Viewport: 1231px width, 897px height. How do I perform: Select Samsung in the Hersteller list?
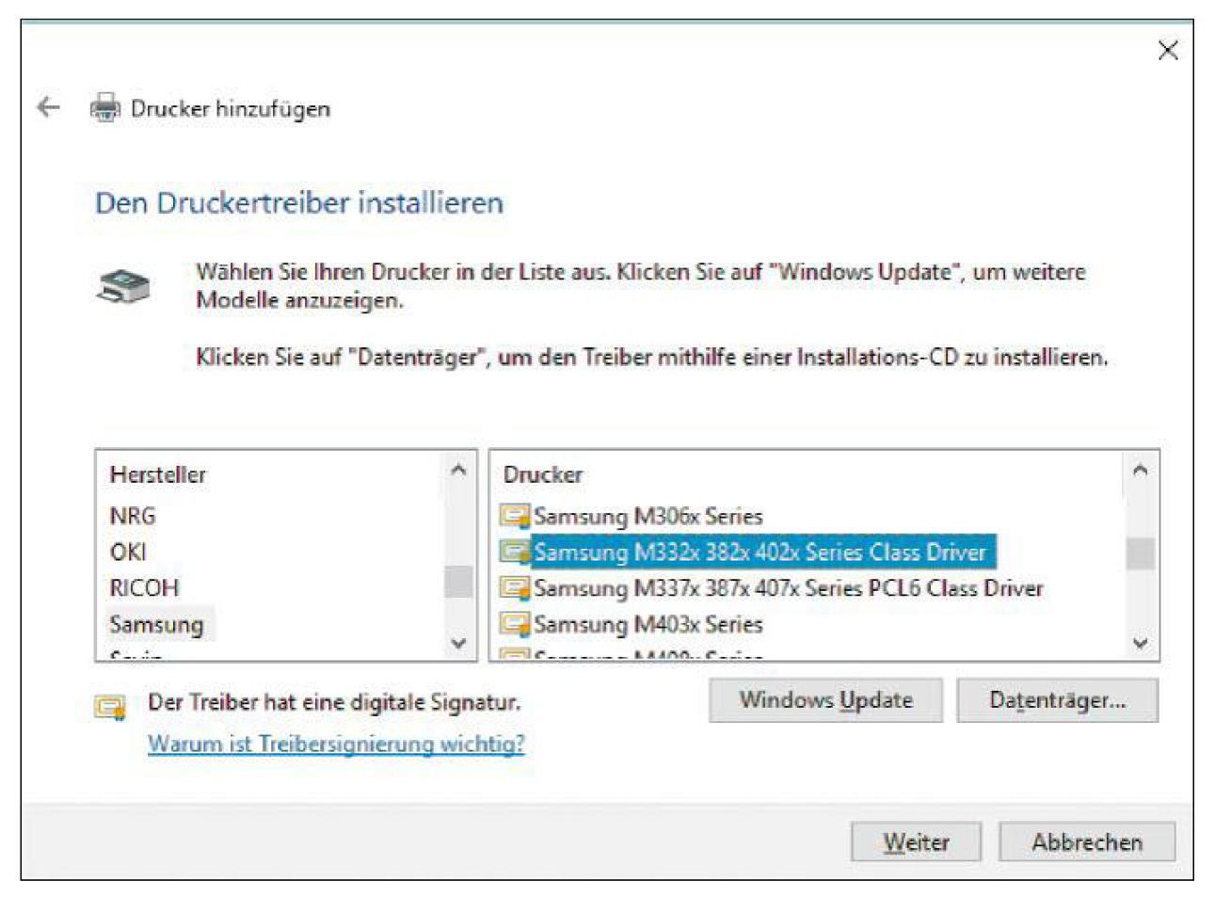(x=156, y=624)
